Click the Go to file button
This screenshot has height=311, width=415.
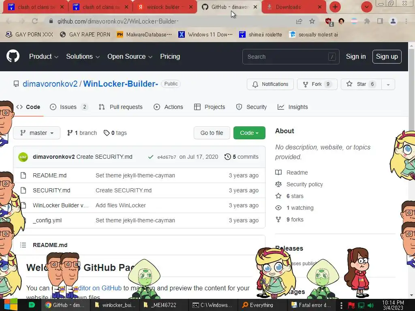[212, 133]
